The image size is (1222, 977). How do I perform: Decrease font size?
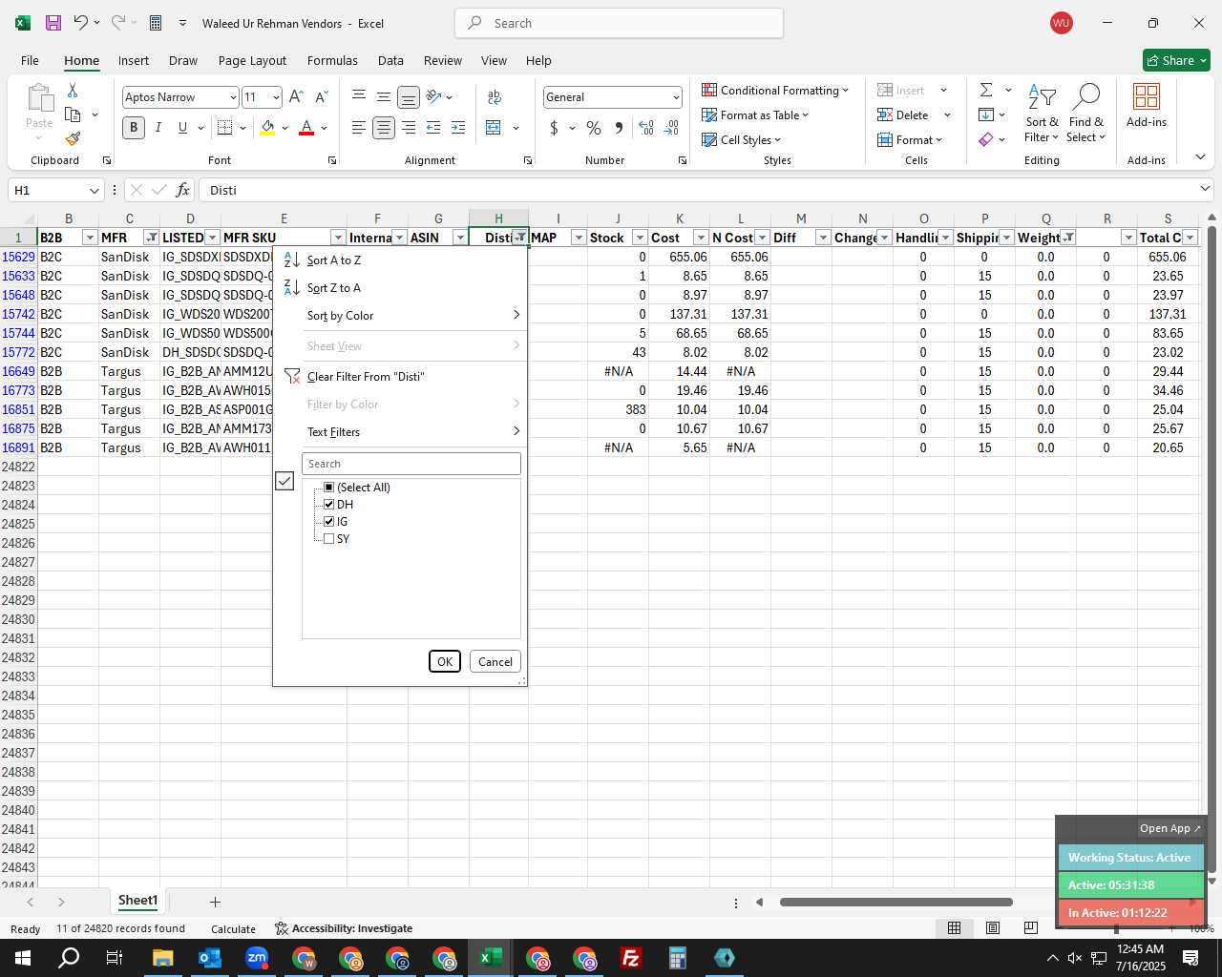pyautogui.click(x=321, y=96)
